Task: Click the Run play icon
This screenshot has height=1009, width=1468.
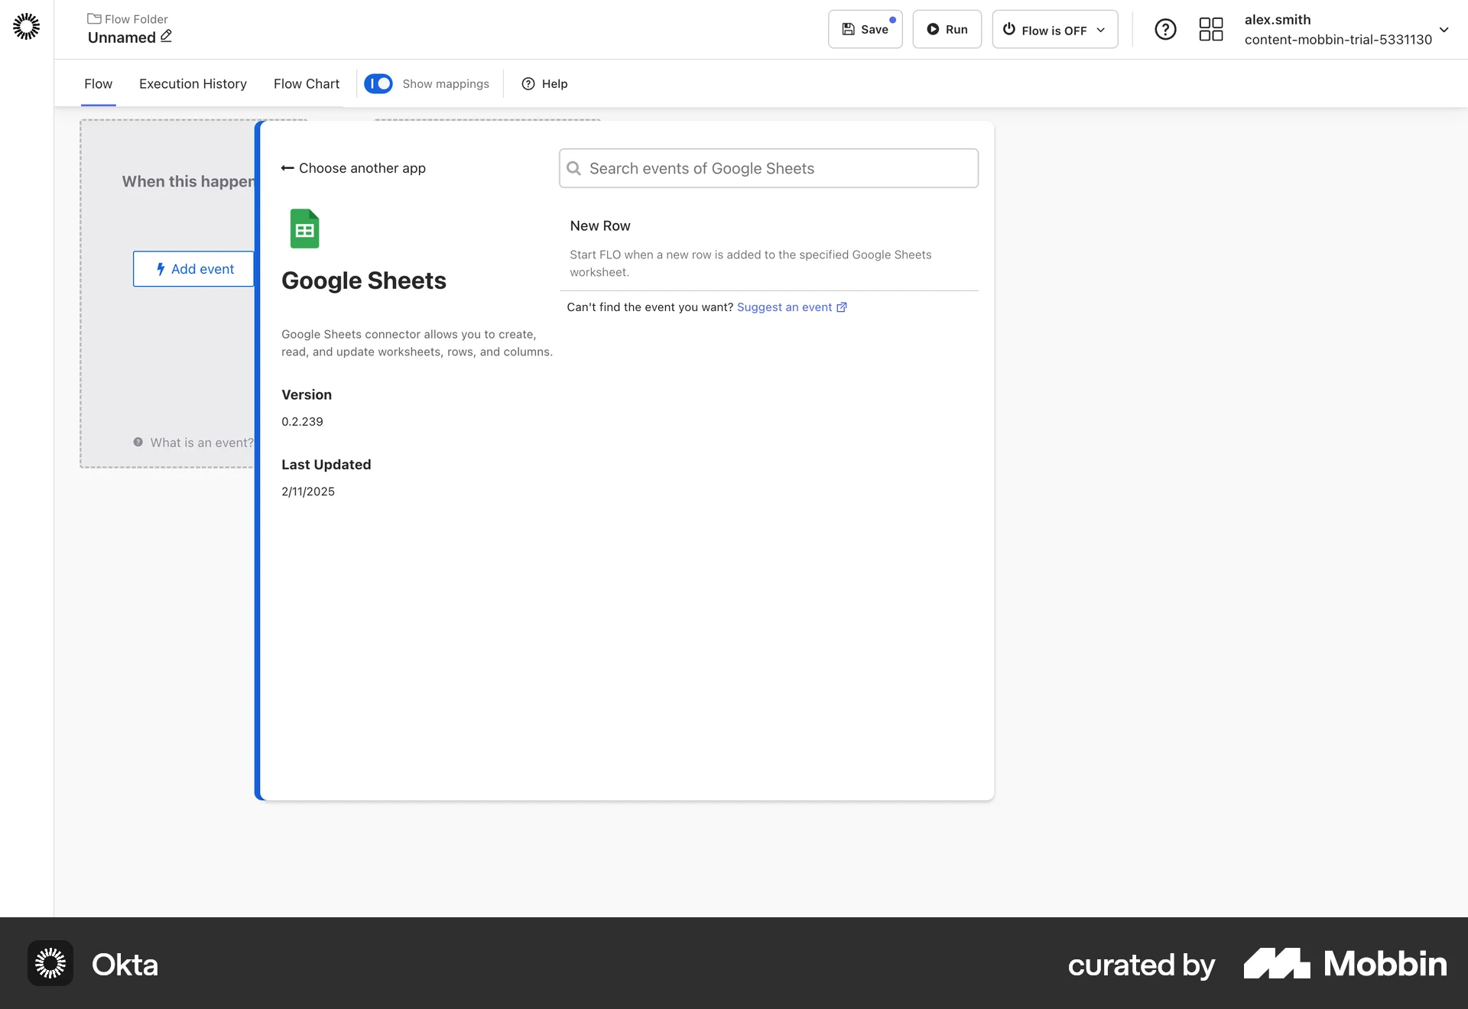Action: pos(934,29)
